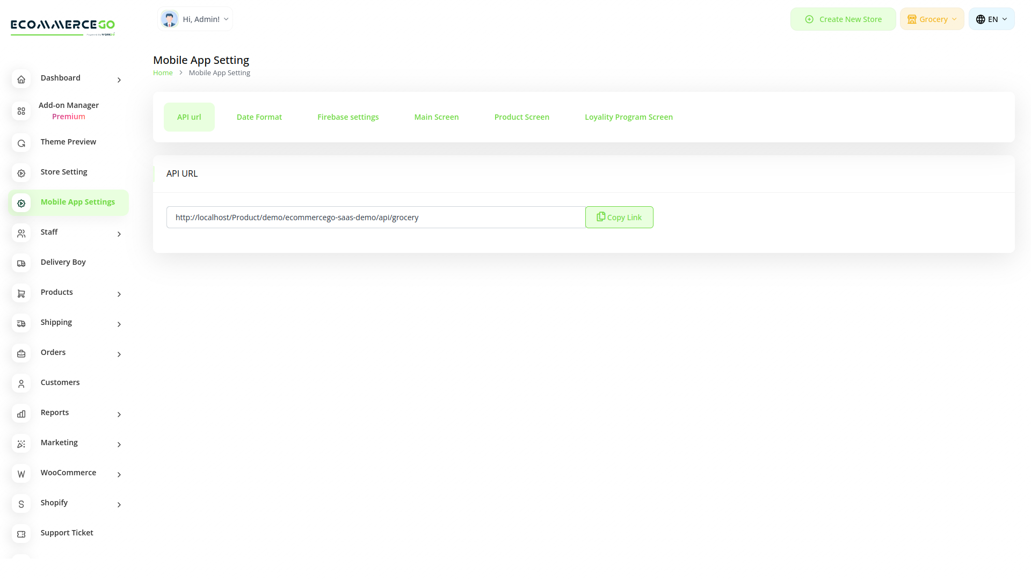Select the Customers icon
1031x580 pixels.
(21, 383)
